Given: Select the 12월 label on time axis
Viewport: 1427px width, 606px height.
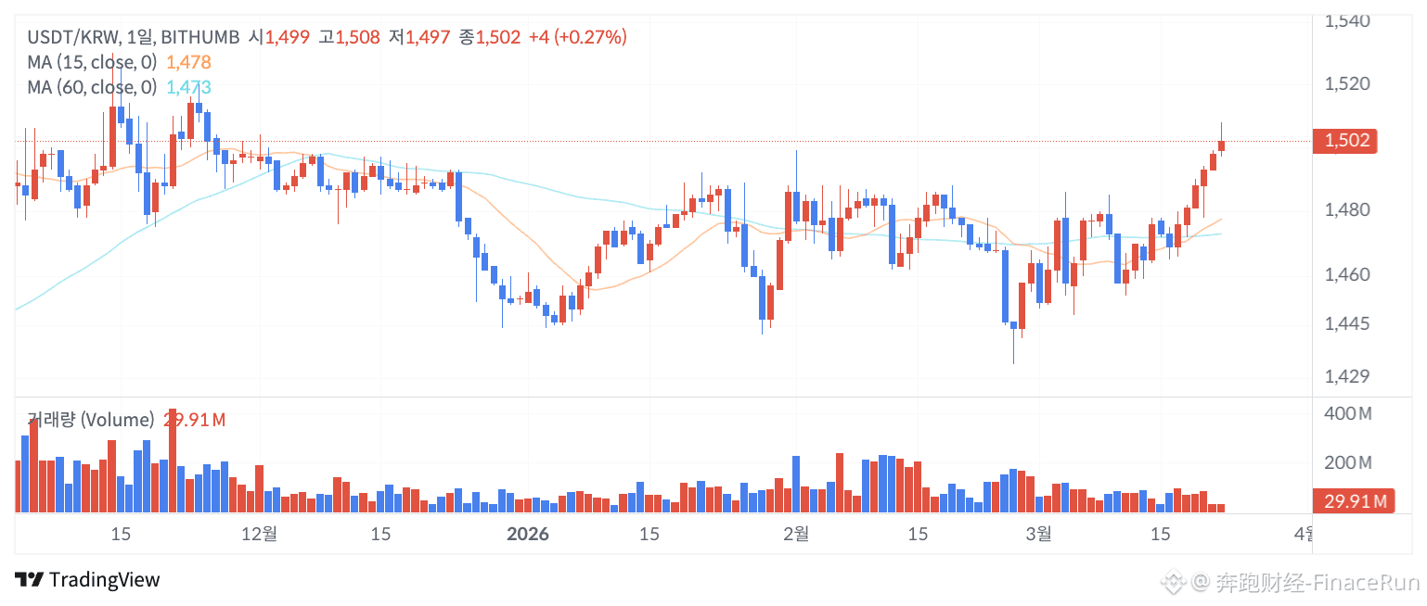Looking at the screenshot, I should pos(259,534).
